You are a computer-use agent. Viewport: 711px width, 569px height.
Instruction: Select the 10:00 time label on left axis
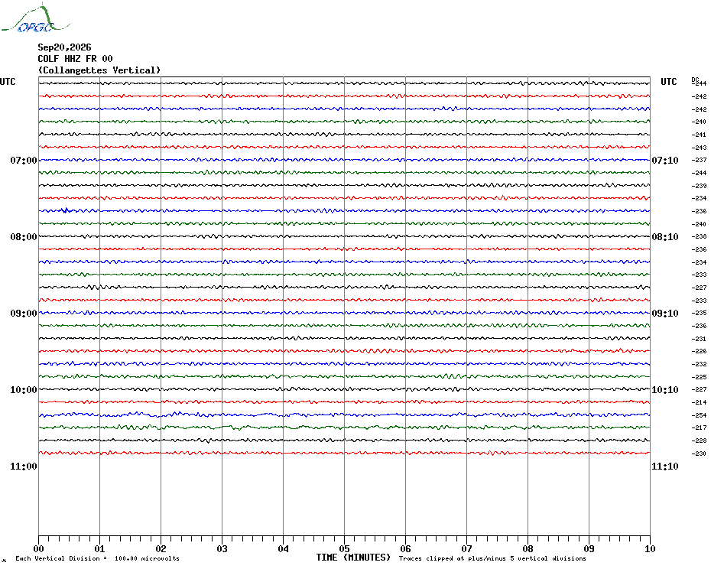click(x=24, y=390)
